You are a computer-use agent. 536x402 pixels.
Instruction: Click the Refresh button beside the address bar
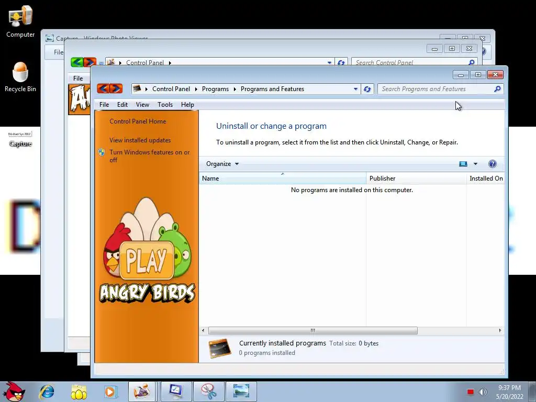click(367, 89)
